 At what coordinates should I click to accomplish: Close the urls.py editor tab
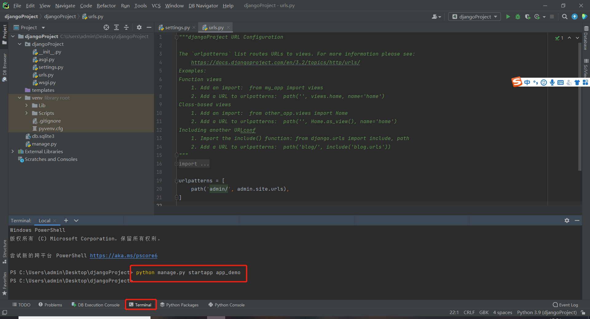(228, 27)
